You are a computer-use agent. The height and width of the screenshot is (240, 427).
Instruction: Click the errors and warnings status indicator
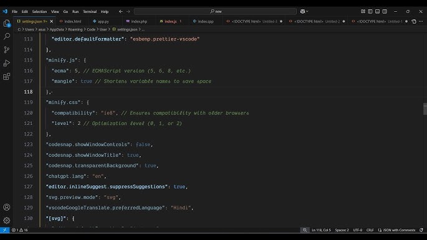[20, 230]
